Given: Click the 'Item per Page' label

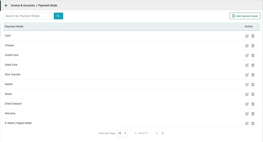Looking at the screenshot, I should 107,133.
